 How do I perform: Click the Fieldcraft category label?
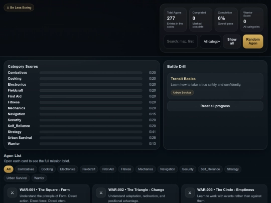[x=16, y=90]
